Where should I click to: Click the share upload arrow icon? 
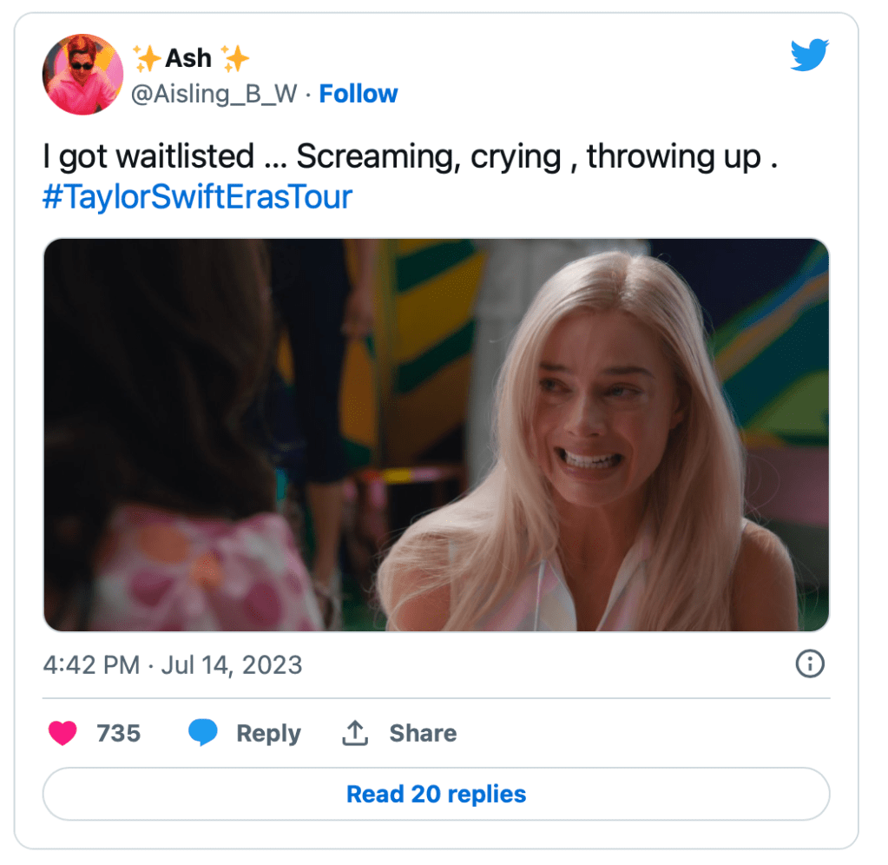(354, 734)
